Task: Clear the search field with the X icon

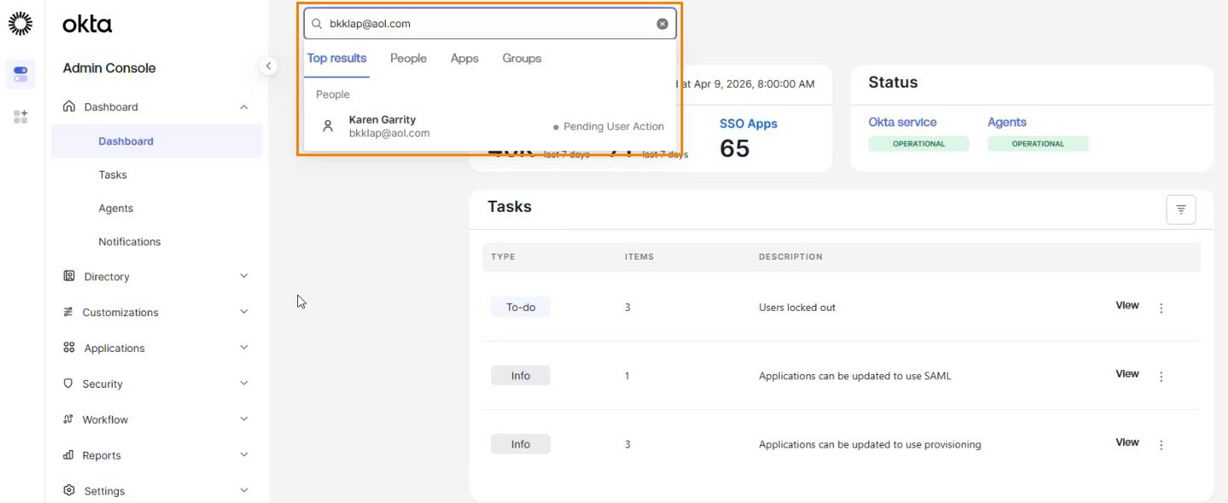Action: [662, 24]
